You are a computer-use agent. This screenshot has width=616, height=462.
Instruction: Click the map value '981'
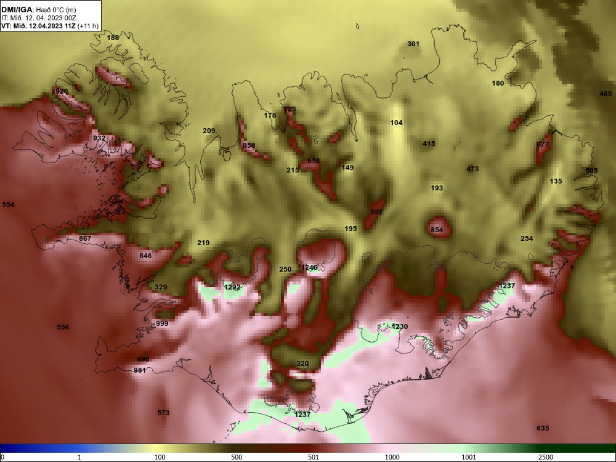pos(140,370)
